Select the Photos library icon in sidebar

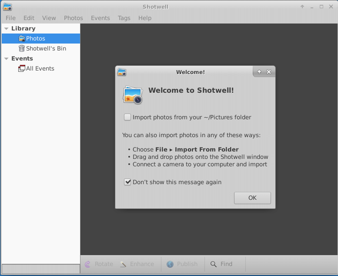[x=22, y=39]
